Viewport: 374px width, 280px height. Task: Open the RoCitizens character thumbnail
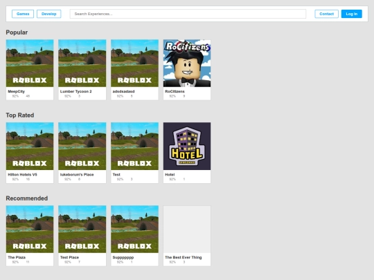click(x=187, y=63)
